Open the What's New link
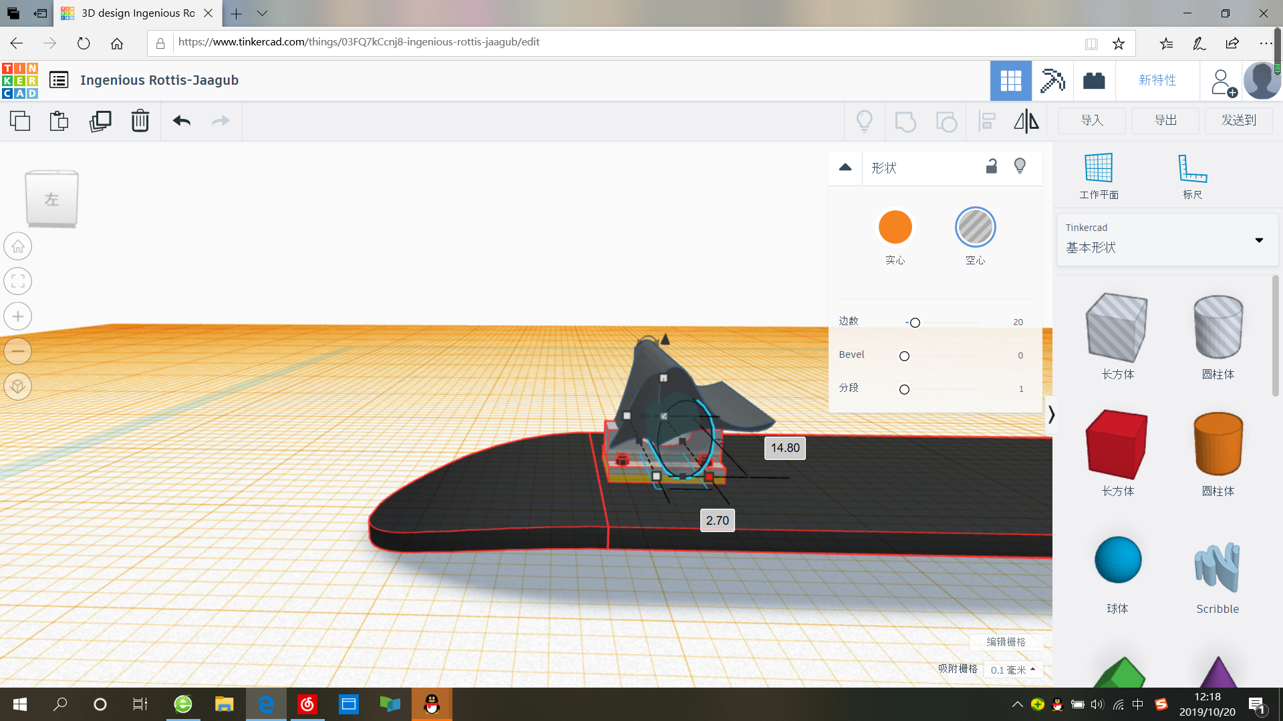The width and height of the screenshot is (1283, 721). (x=1157, y=80)
